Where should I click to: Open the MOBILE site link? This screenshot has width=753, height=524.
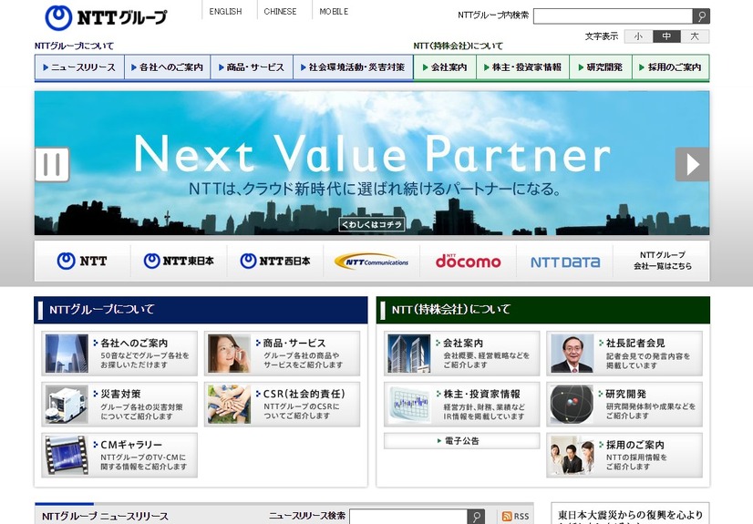[335, 12]
